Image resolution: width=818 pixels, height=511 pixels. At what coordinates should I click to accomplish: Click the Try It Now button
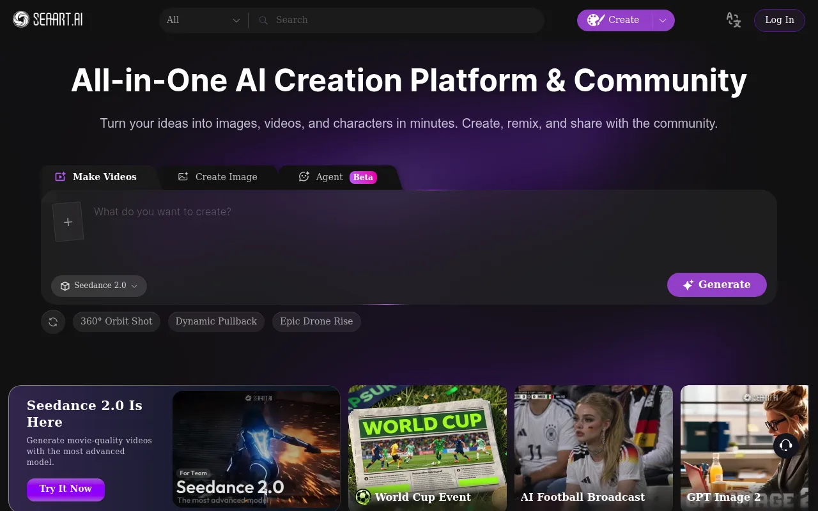tap(66, 489)
